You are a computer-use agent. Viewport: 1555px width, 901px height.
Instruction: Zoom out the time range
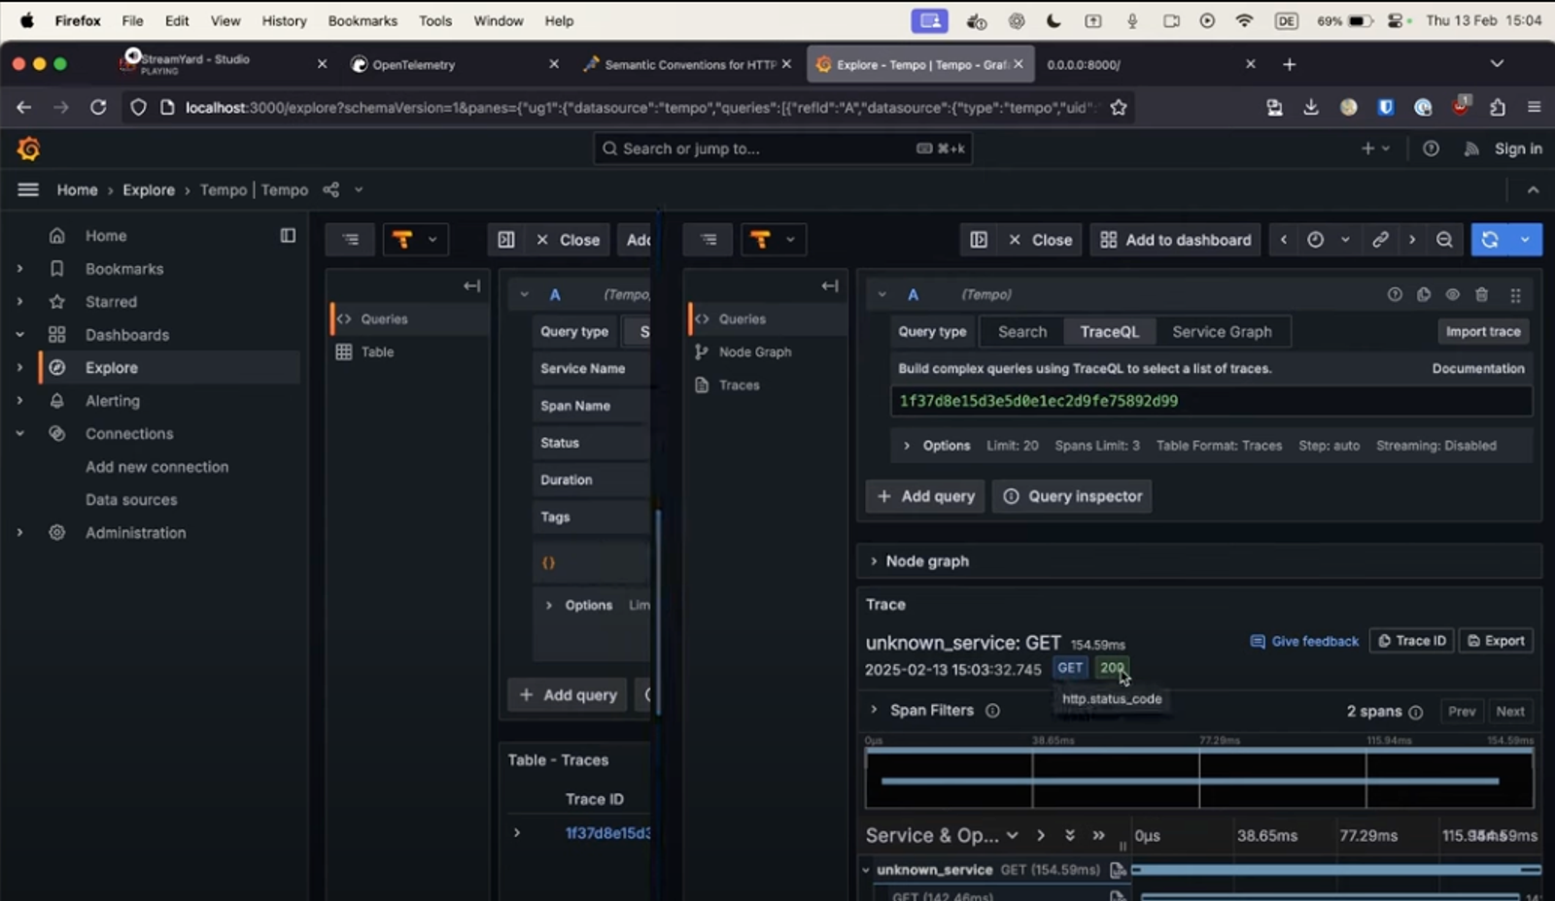pyautogui.click(x=1444, y=240)
